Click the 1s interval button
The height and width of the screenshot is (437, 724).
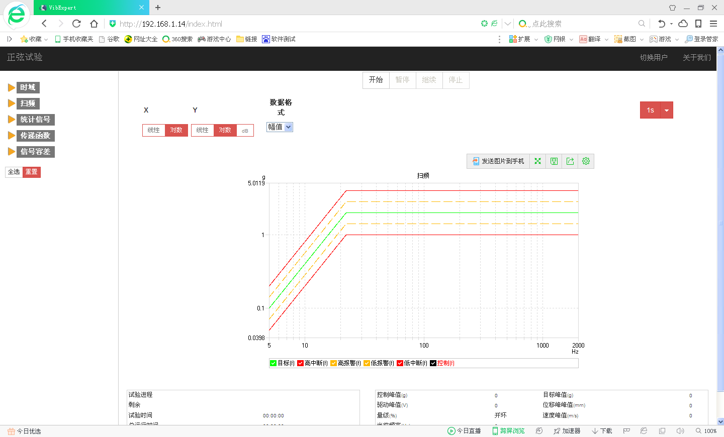[x=650, y=110]
